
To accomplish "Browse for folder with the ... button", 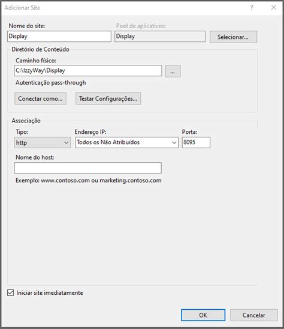I will [x=173, y=71].
